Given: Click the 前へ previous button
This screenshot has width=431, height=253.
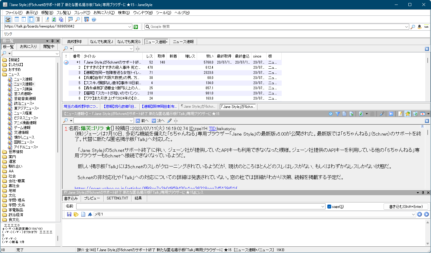Looking at the screenshot, I should [x=142, y=121].
